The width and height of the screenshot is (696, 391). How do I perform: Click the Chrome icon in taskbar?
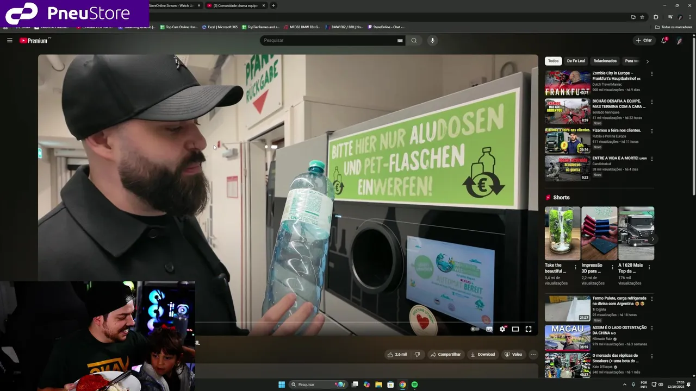402,384
